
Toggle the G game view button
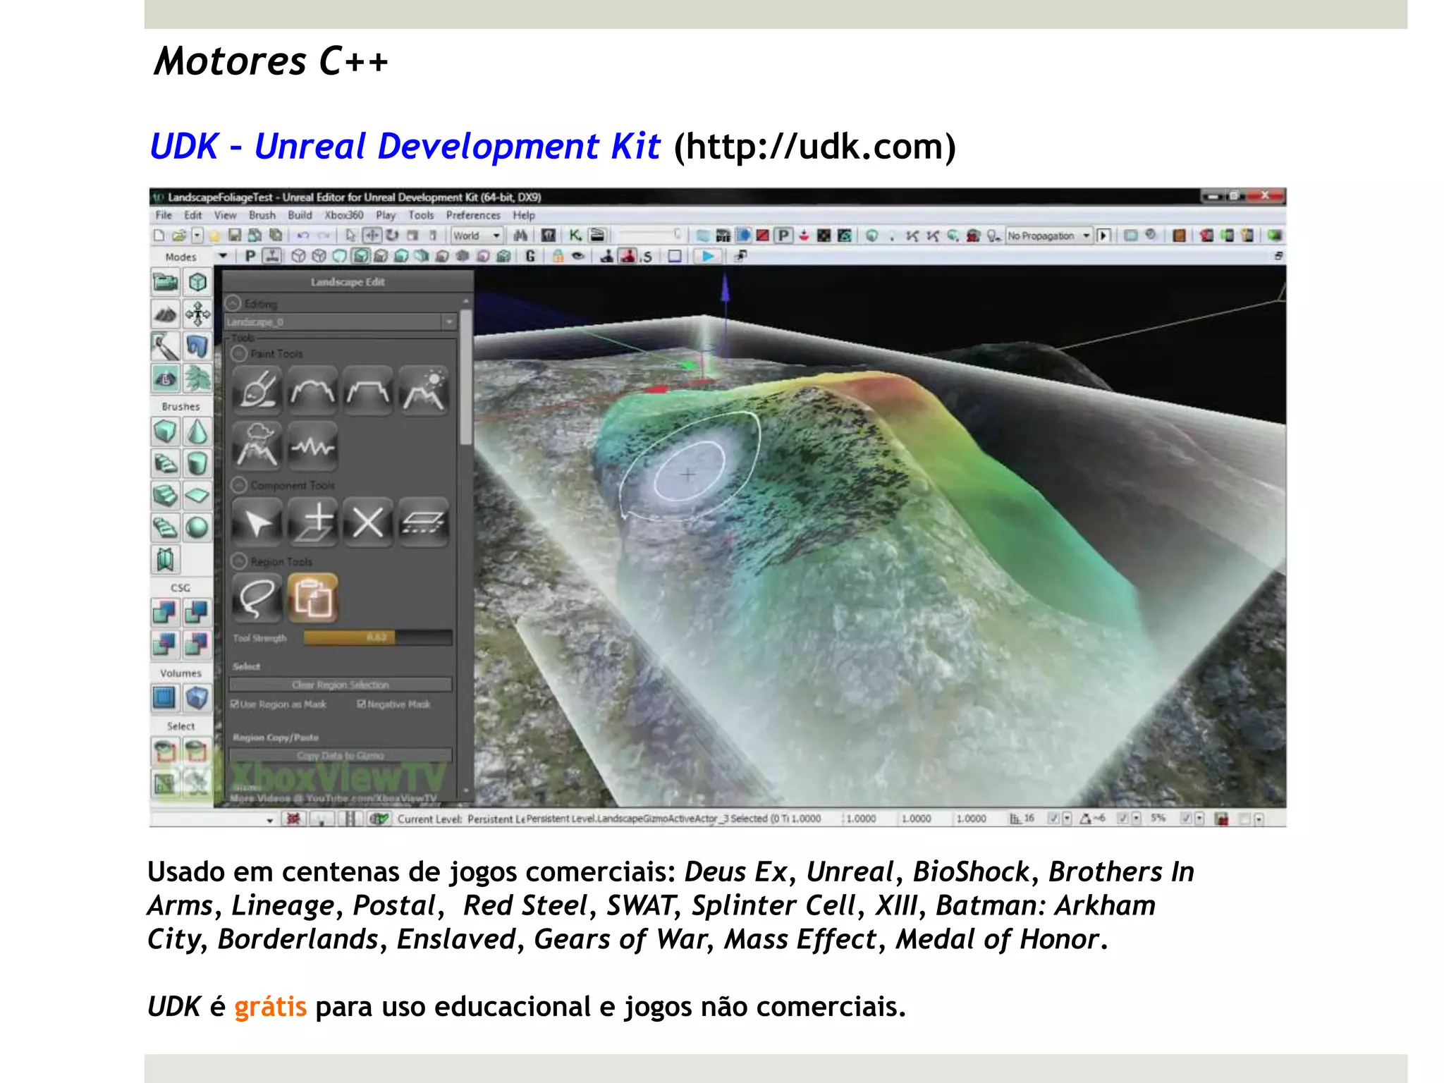point(530,256)
